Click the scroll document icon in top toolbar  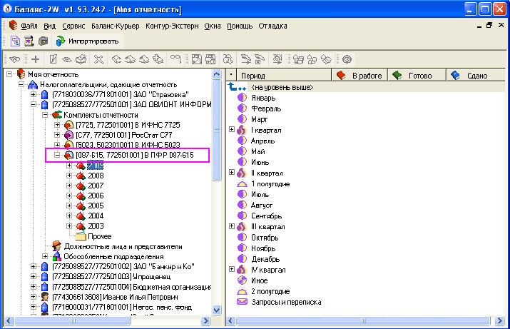29,41
